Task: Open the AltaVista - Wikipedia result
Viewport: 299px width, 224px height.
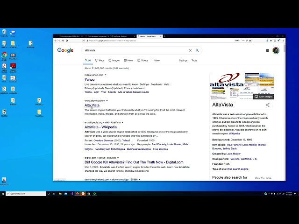Action: (x=100, y=127)
